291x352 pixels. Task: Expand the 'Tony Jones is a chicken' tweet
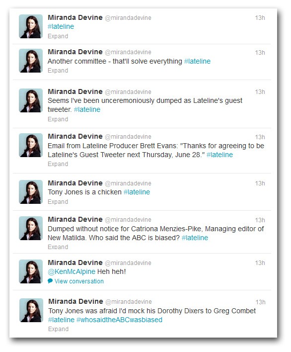click(58, 202)
